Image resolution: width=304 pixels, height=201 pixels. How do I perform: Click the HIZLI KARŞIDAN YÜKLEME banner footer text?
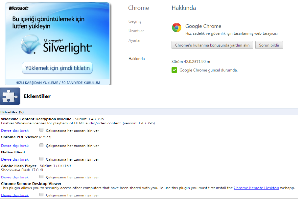click(58, 83)
